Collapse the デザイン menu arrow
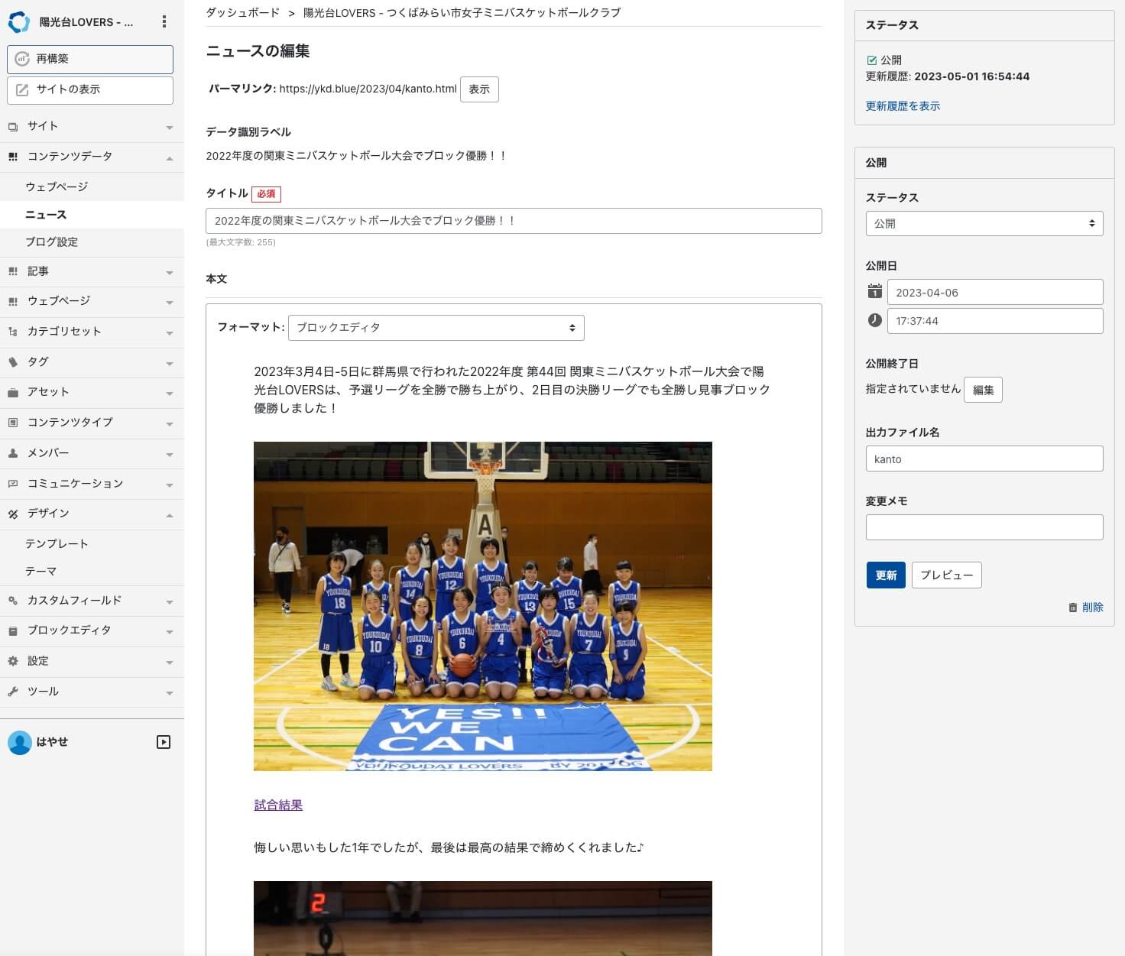 click(x=170, y=515)
